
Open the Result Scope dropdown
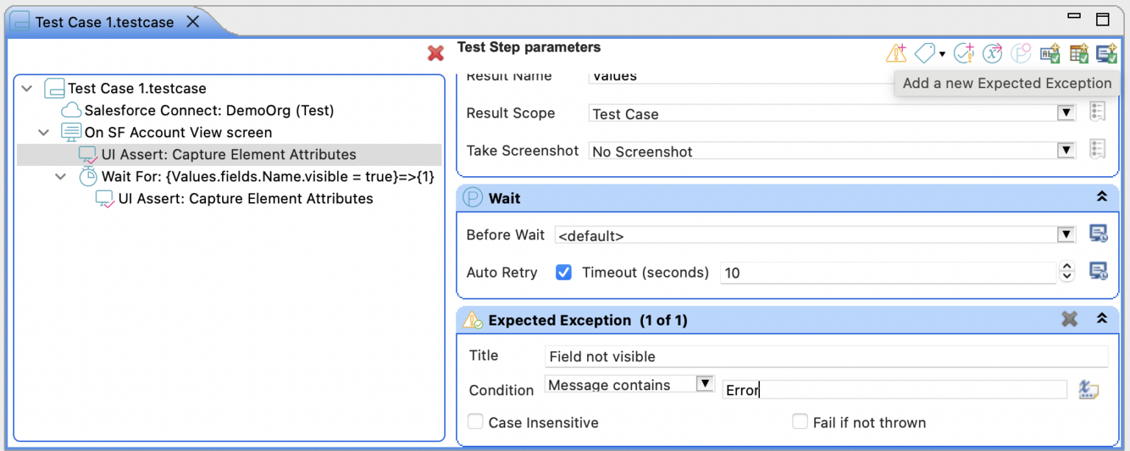coord(1065,113)
